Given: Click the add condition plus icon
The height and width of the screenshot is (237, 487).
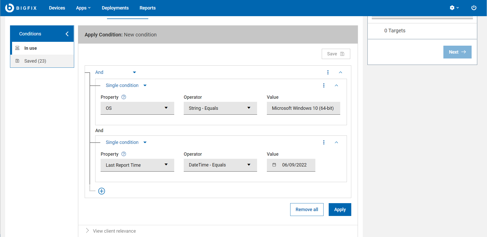Looking at the screenshot, I should [x=102, y=191].
